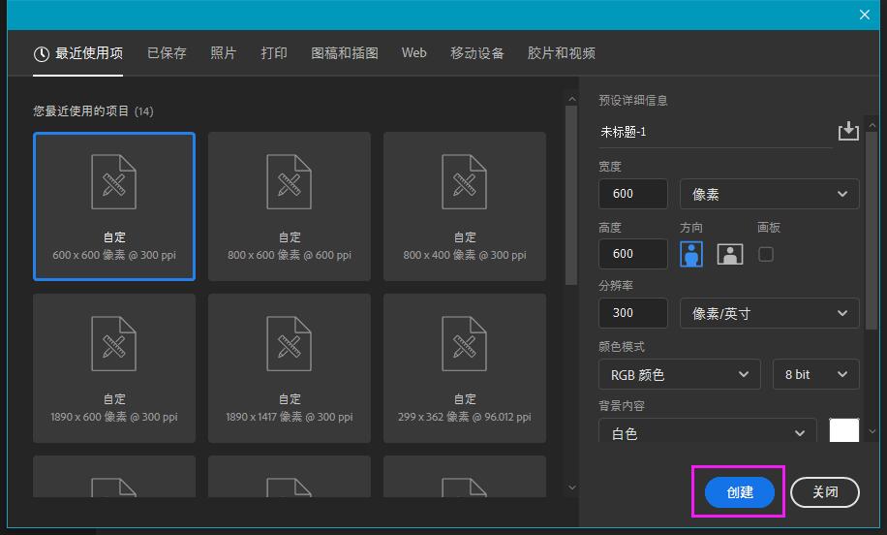This screenshot has width=887, height=535.
Task: Open the resolution unit 像素/英寸 dropdown
Action: (x=769, y=313)
